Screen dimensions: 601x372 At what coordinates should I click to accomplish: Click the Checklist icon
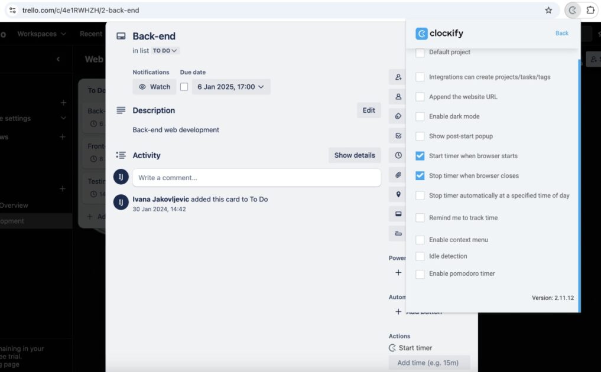click(x=398, y=135)
